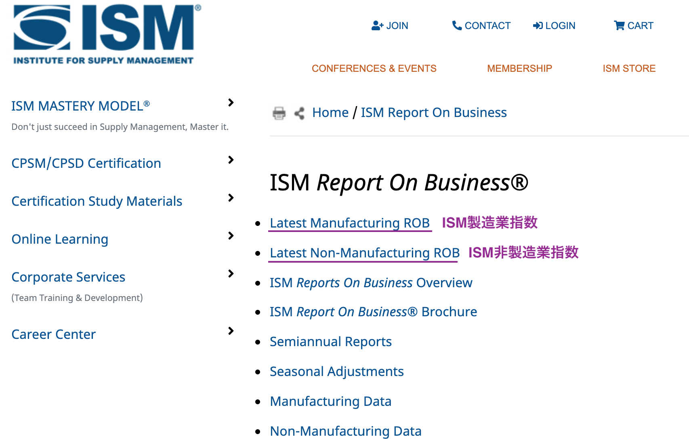Click JOIN text link
689x447 pixels.
click(397, 26)
